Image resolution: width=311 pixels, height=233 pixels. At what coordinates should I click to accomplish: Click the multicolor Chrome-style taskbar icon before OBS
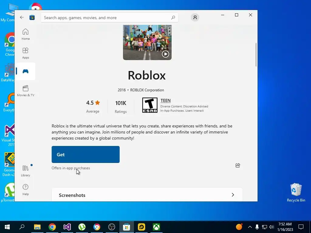(x=97, y=227)
